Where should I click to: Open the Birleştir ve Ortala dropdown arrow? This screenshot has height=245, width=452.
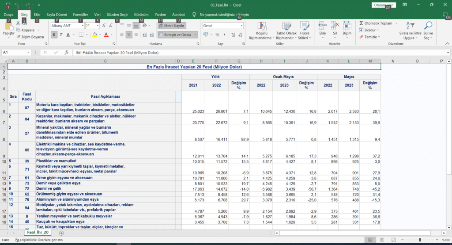click(x=196, y=35)
